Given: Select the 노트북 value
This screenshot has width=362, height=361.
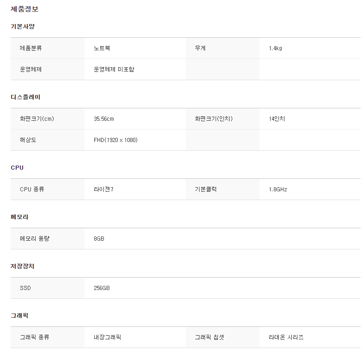Looking at the screenshot, I should (102, 48).
